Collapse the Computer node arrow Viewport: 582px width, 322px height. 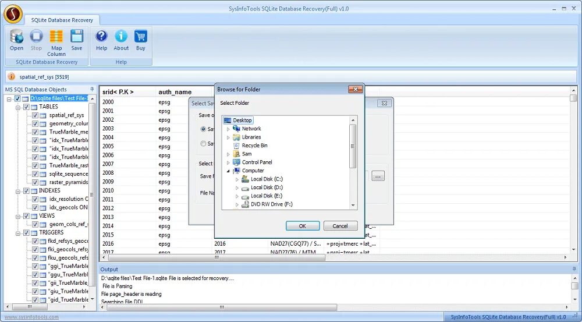pos(228,171)
